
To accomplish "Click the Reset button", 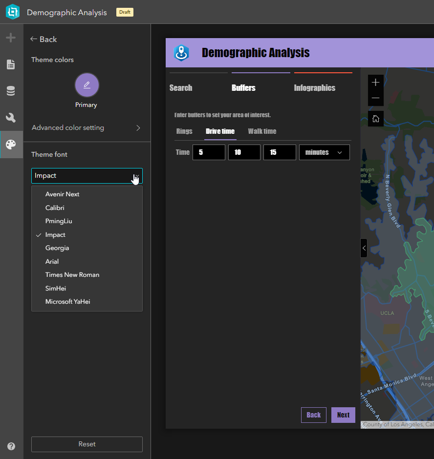I will 87,444.
